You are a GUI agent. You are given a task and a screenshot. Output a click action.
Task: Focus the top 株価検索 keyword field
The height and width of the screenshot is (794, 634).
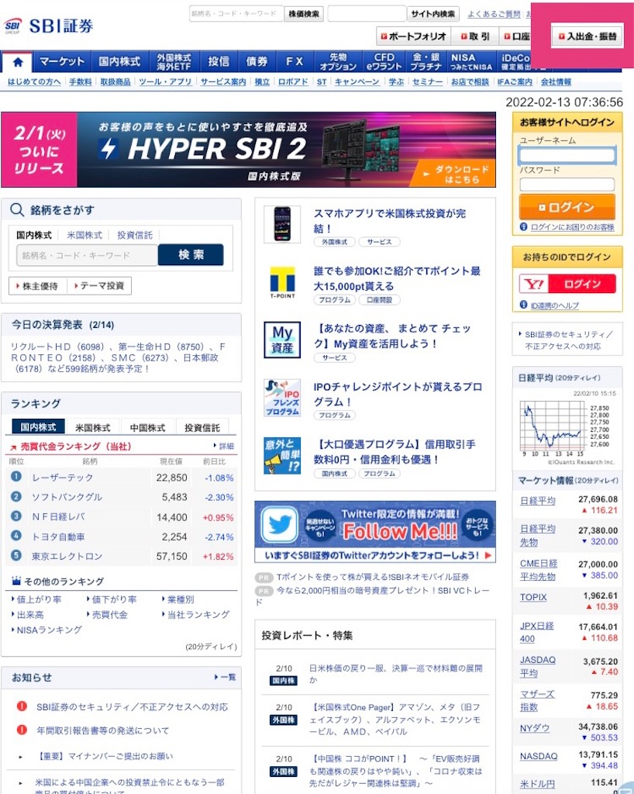click(236, 14)
